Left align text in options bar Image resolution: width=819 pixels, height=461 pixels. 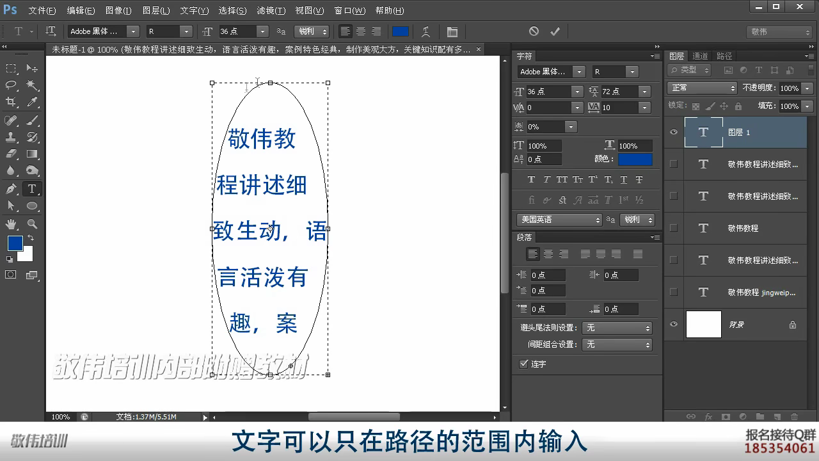[x=346, y=31]
